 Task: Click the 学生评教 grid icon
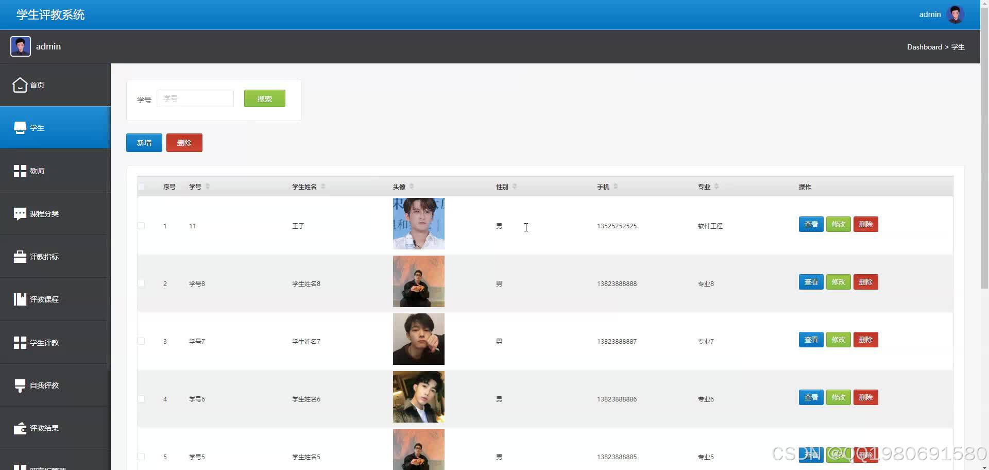click(x=20, y=343)
